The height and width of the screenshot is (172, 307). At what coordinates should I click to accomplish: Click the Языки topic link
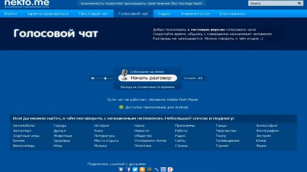261,146
